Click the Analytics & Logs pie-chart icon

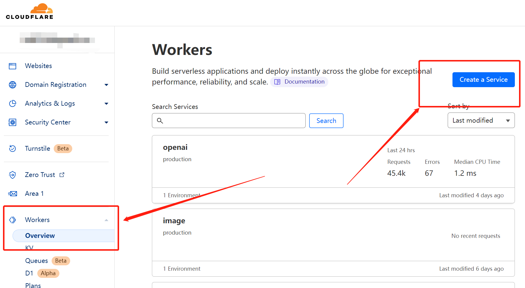13,104
